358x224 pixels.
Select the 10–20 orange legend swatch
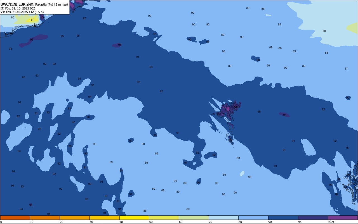[x=45, y=218]
